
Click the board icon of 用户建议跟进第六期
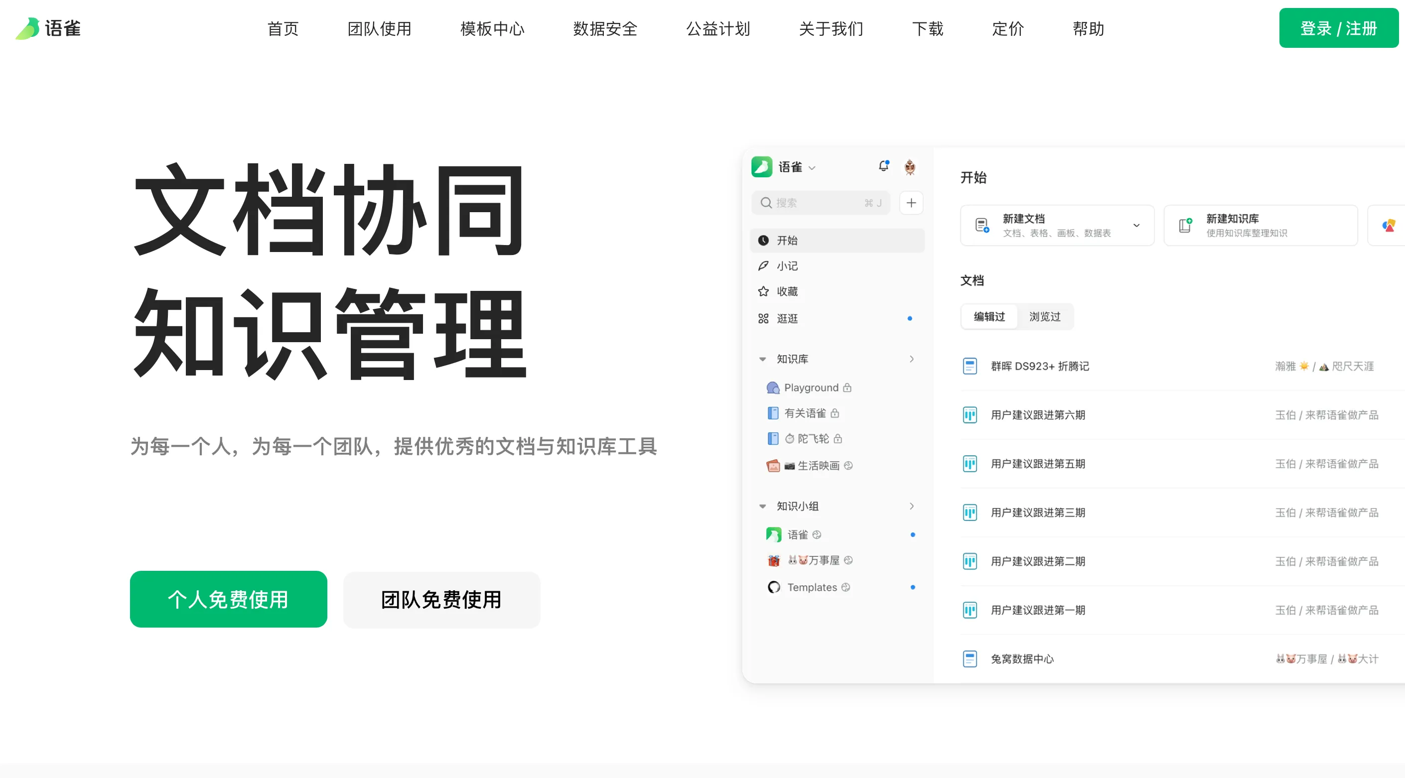pyautogui.click(x=970, y=415)
